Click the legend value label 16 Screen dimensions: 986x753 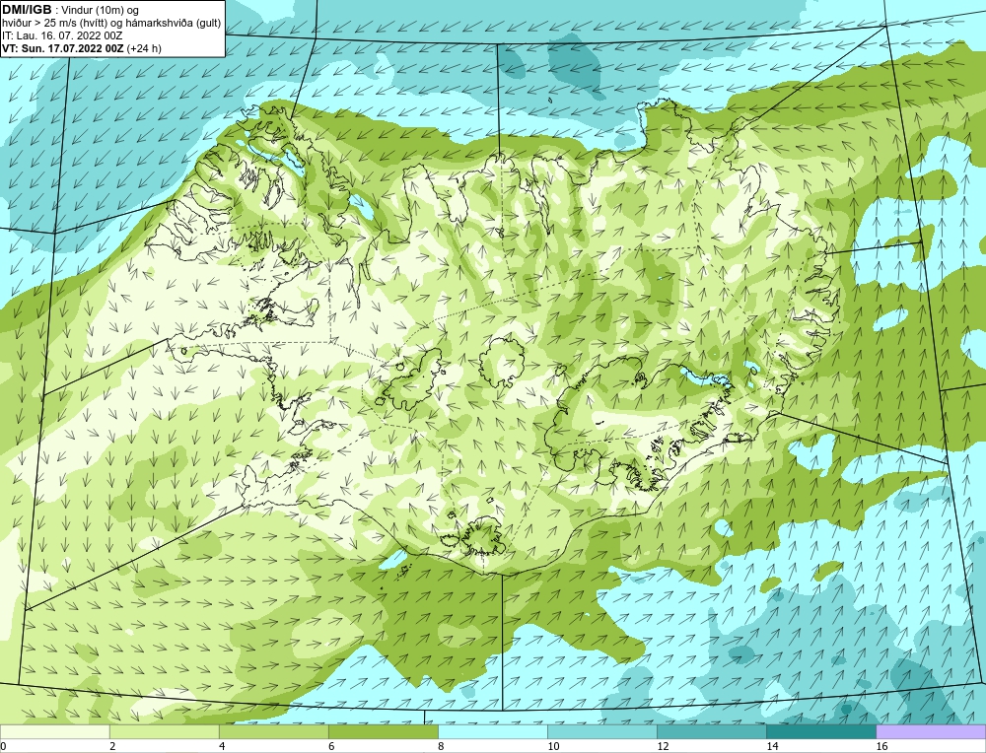[881, 746]
